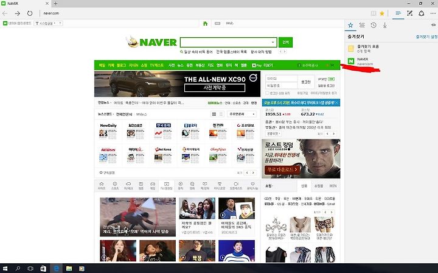Screen dimensions: 438x273
Task: Expand the search box autocomplete arrow
Action: [273, 42]
